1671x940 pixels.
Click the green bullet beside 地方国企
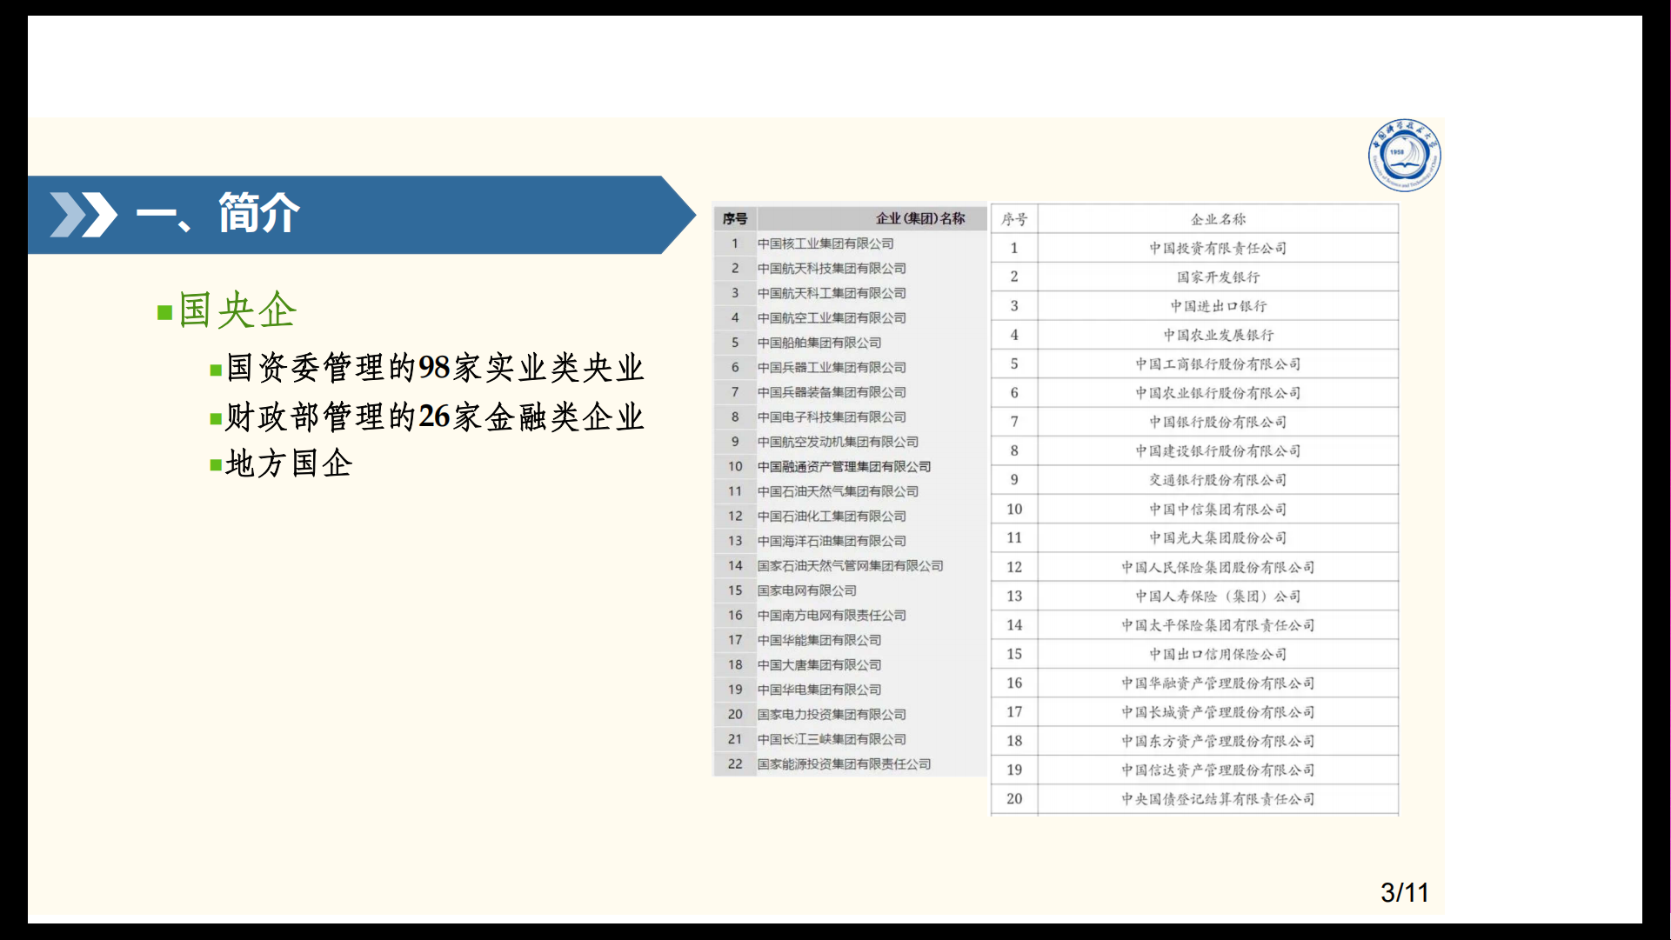point(215,465)
